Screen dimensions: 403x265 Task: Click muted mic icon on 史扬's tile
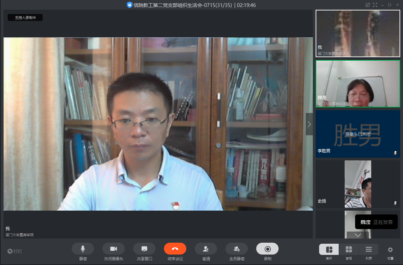coord(395,203)
